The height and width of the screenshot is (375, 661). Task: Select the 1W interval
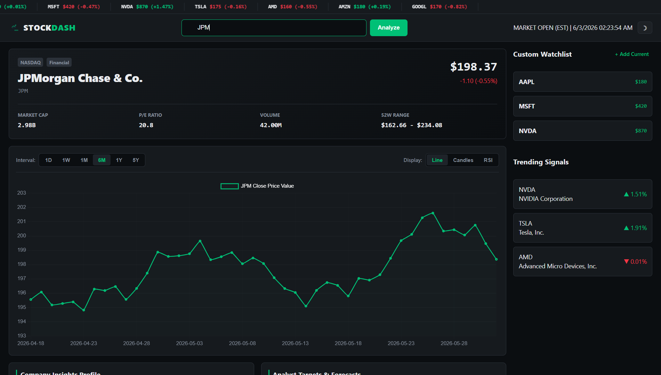click(x=66, y=160)
